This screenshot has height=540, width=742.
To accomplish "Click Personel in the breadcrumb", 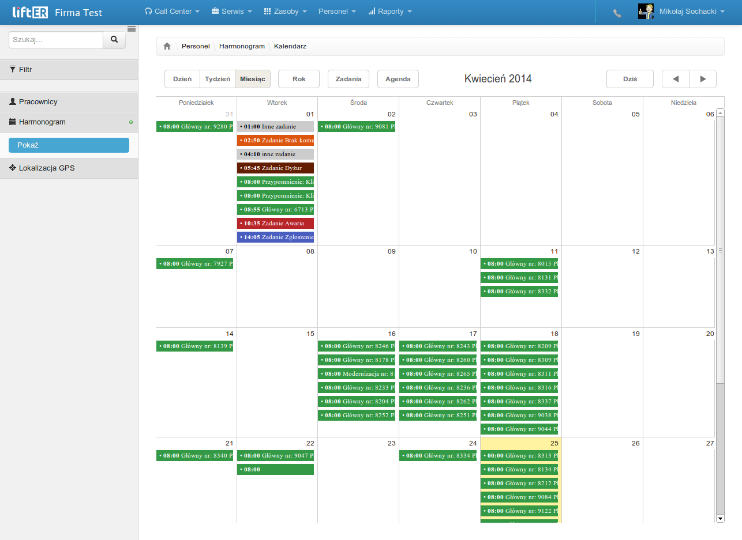I will click(x=196, y=46).
